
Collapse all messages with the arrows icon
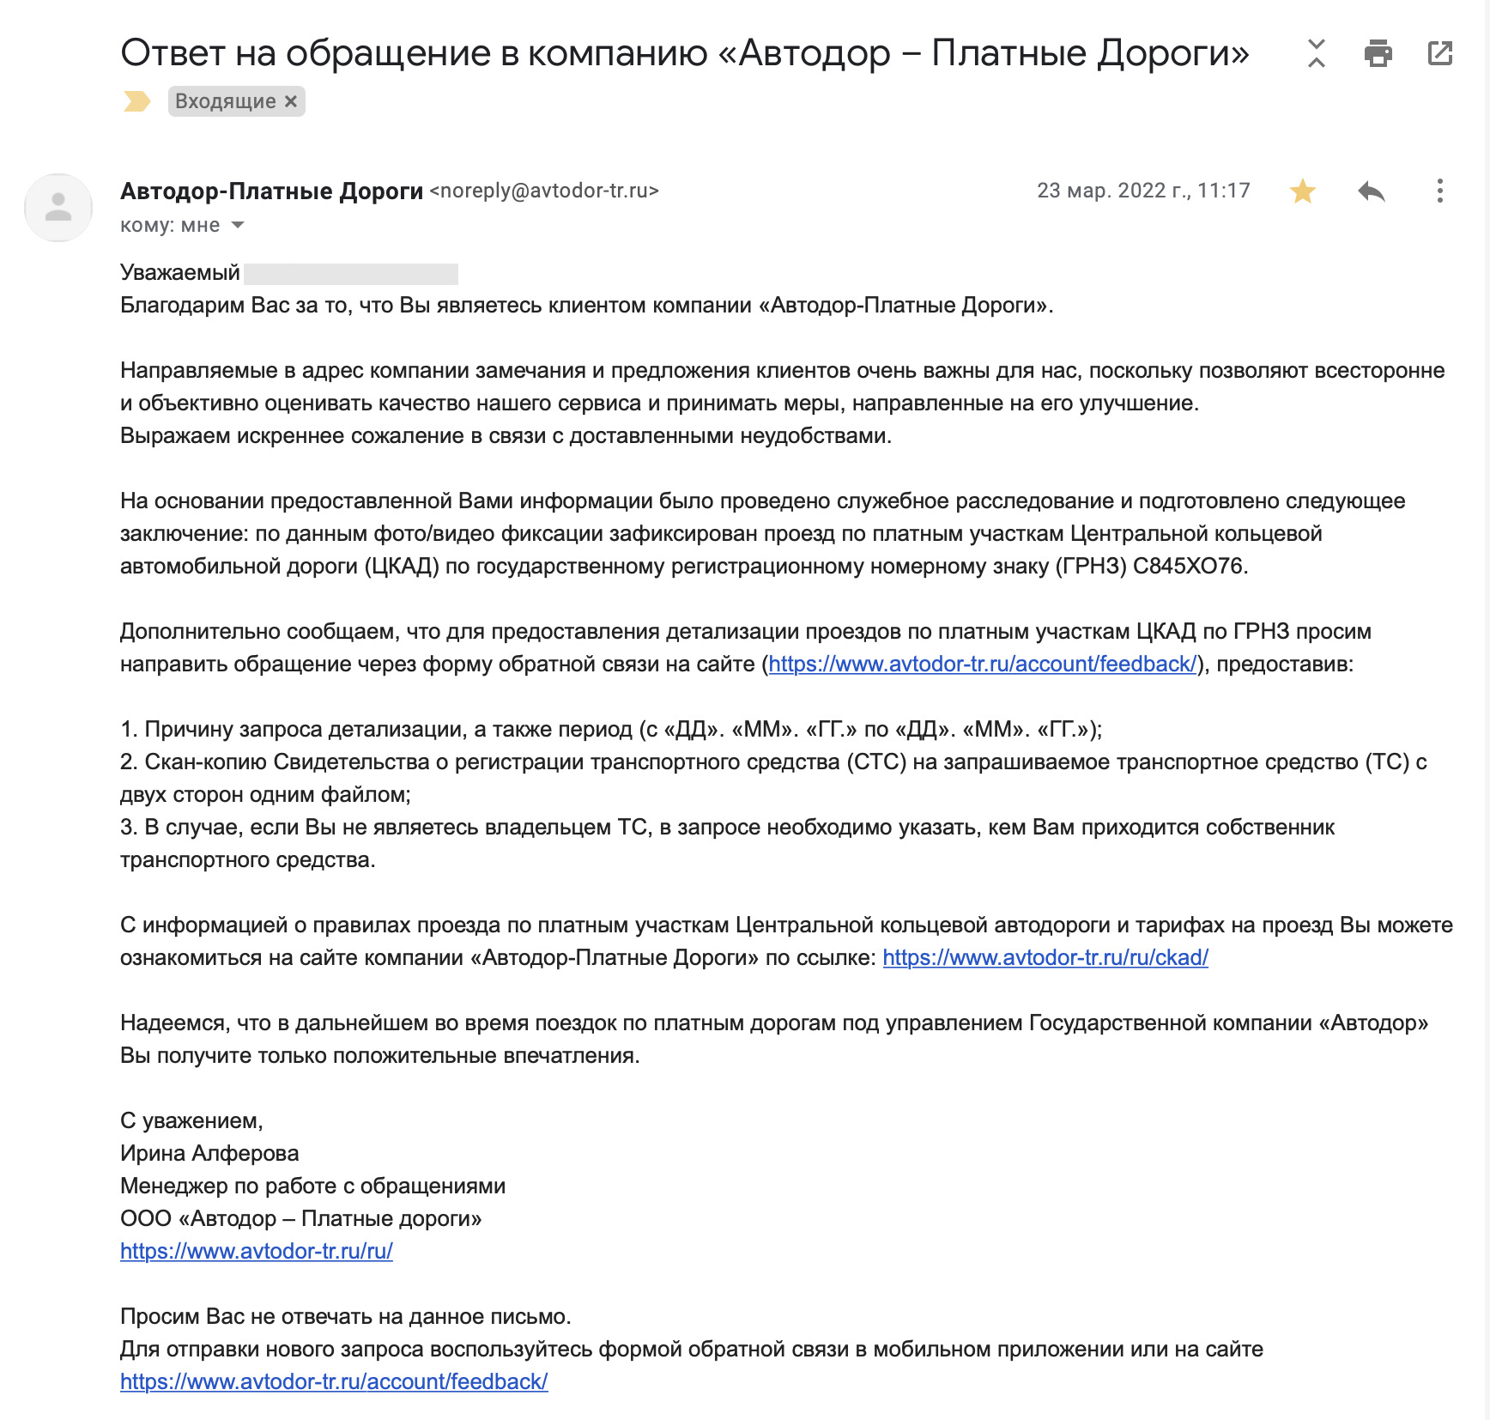click(1316, 53)
